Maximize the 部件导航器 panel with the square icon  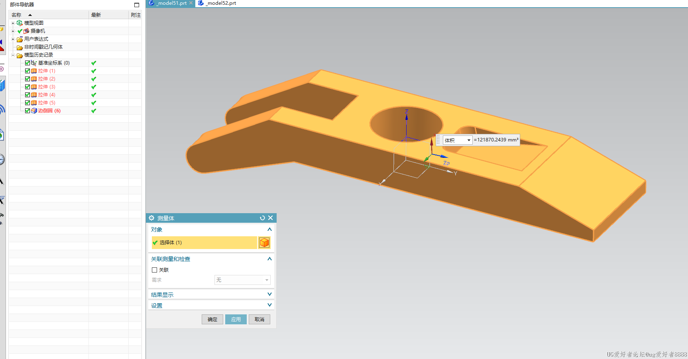click(137, 5)
